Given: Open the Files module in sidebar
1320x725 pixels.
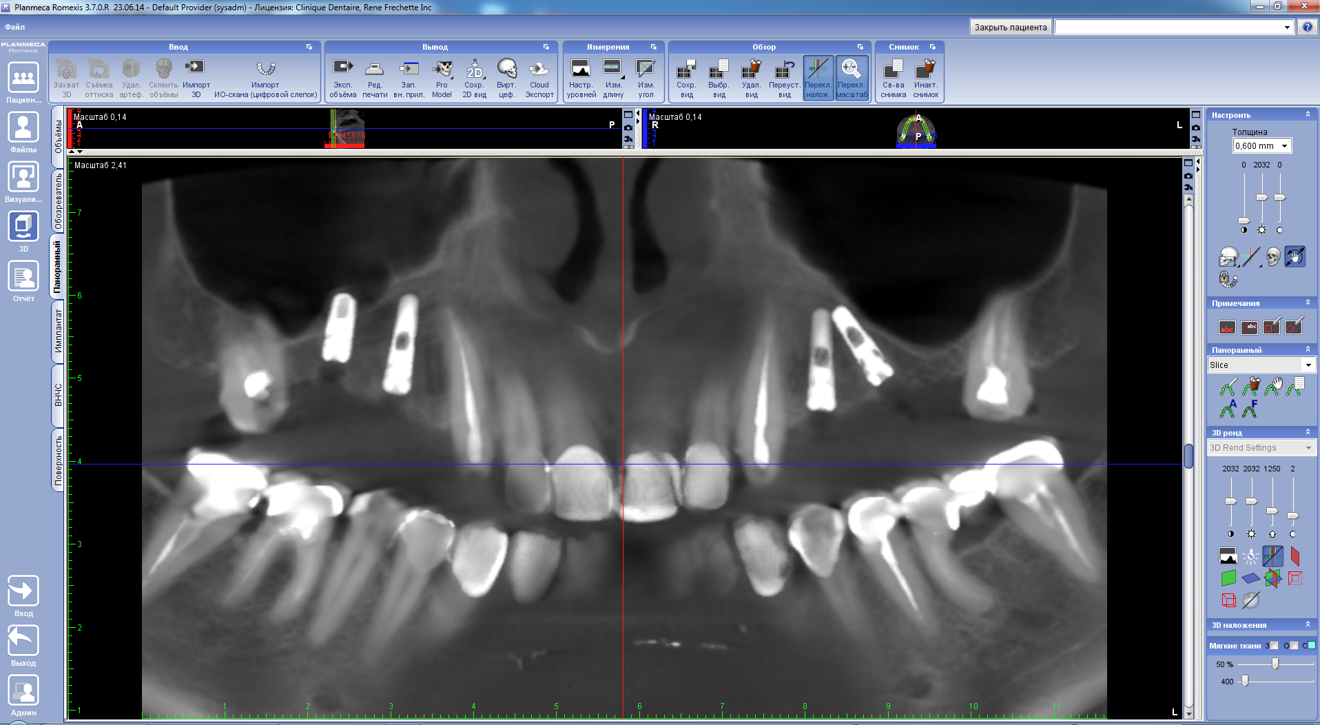Looking at the screenshot, I should click(23, 127).
